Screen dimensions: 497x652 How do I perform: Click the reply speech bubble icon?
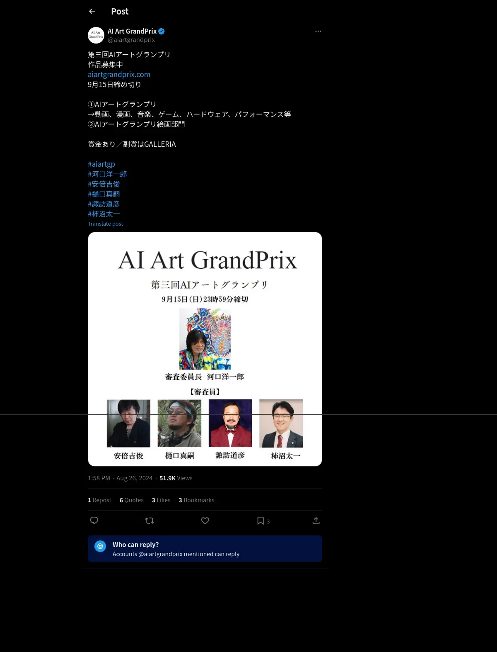pyautogui.click(x=94, y=521)
